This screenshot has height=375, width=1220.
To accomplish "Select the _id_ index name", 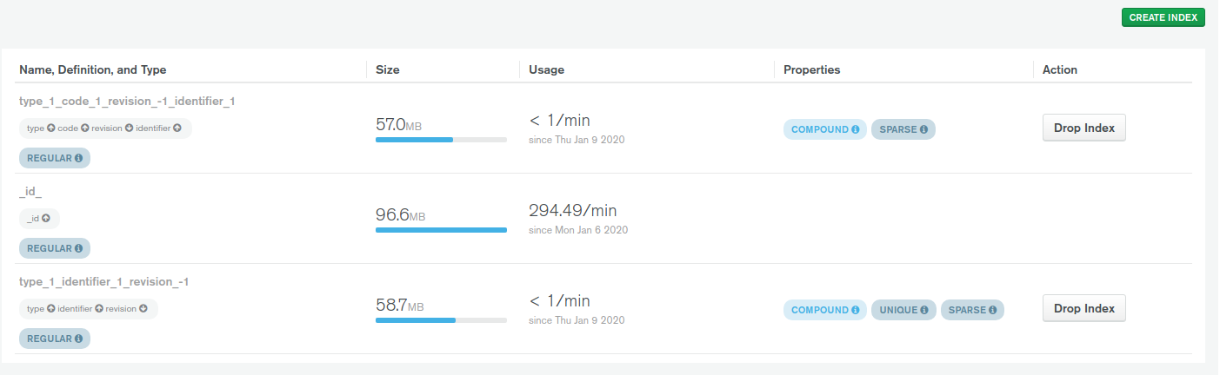I will (30, 192).
